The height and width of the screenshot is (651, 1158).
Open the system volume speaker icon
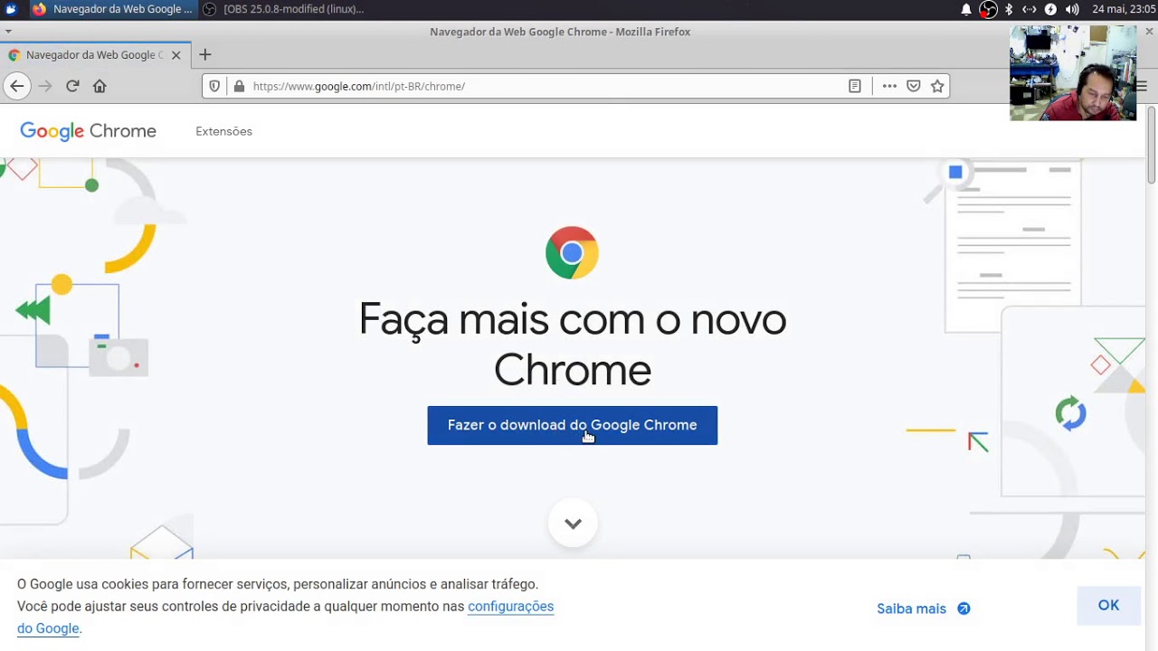pyautogui.click(x=1072, y=9)
